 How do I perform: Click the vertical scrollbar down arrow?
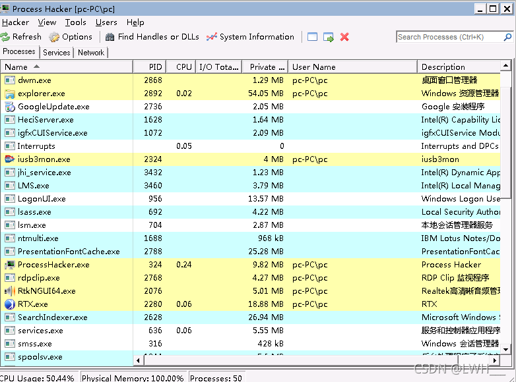(505, 350)
